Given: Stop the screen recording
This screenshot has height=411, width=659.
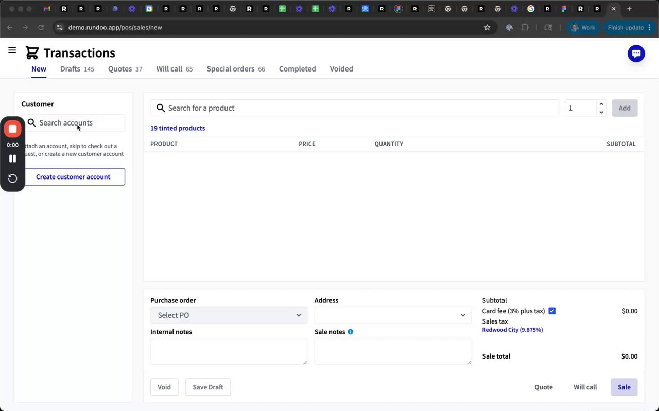Looking at the screenshot, I should click(x=13, y=129).
